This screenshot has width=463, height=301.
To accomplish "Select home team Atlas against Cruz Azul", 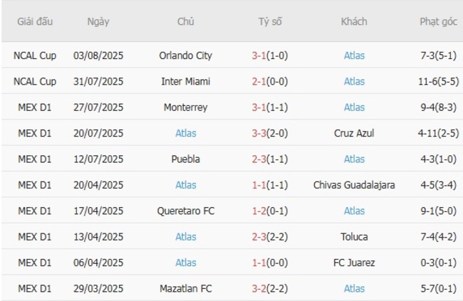I will [185, 133].
